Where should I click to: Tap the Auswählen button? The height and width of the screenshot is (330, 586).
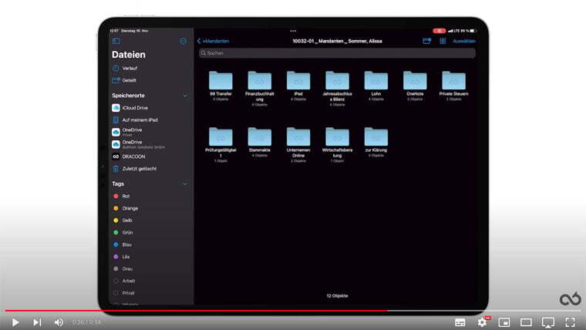coord(464,41)
